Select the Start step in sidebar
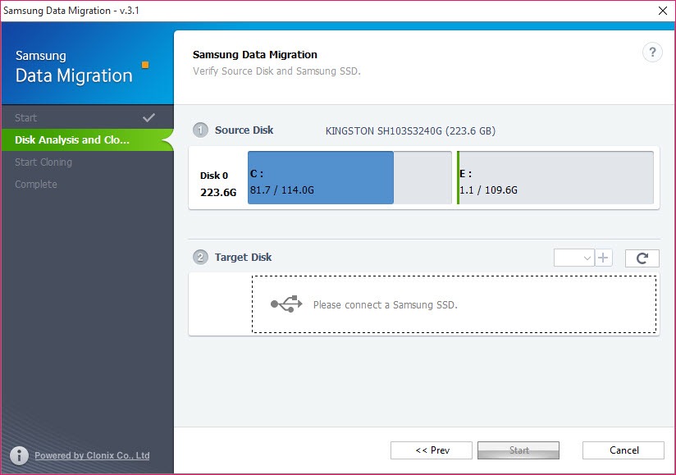676x475 pixels. coord(88,117)
